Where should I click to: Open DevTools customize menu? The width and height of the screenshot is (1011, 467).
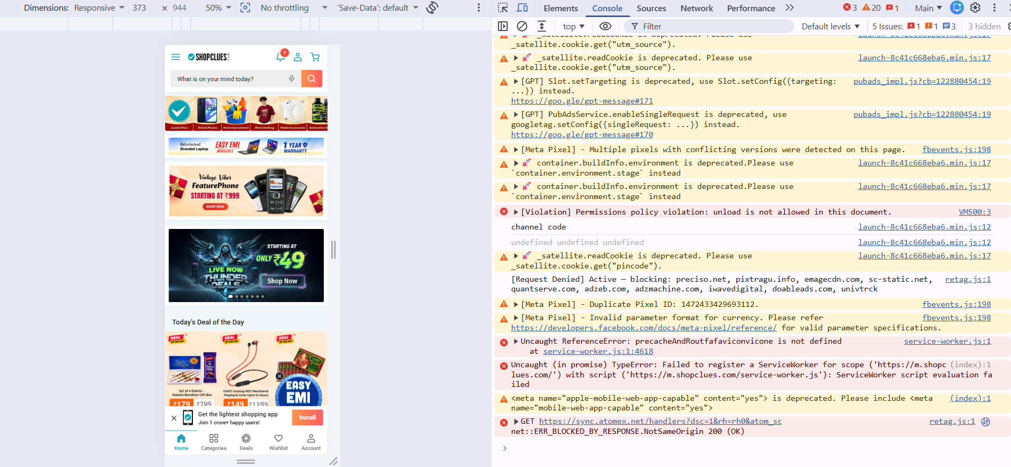click(x=994, y=8)
